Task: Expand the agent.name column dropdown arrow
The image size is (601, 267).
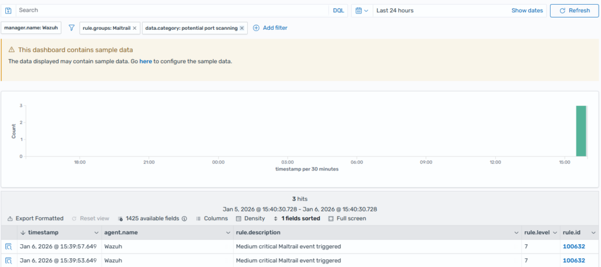Action: tap(228, 232)
